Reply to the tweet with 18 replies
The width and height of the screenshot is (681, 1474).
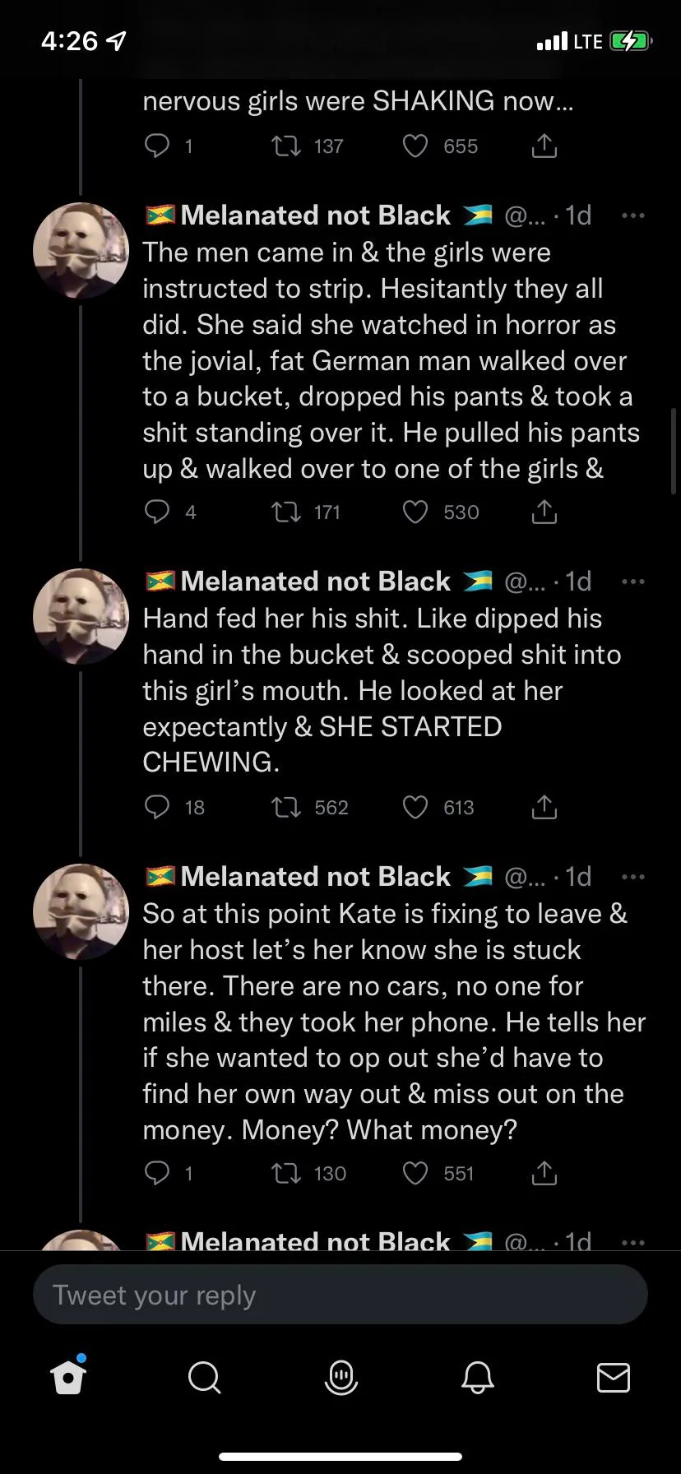[157, 808]
